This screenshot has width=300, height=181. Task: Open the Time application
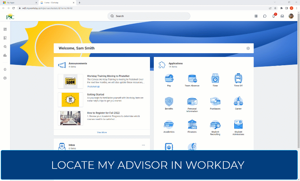coord(215,80)
